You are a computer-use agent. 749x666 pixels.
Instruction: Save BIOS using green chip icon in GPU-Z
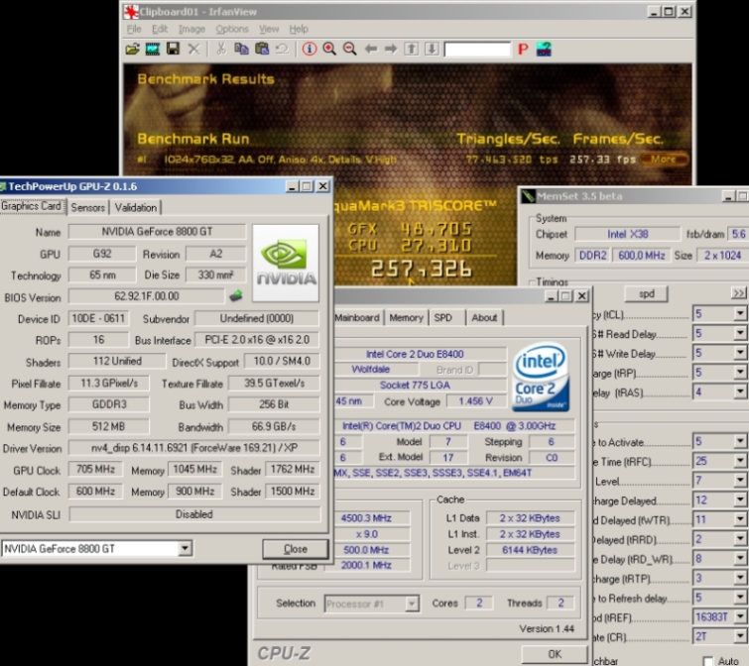coord(236,295)
